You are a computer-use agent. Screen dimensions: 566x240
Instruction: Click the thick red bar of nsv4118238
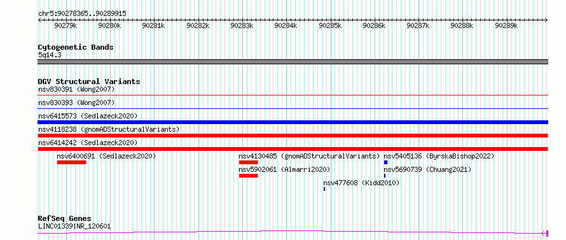[293, 136]
